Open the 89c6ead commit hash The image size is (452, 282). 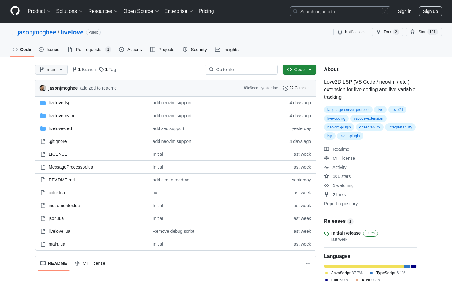[251, 88]
